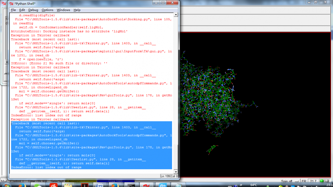Open the Options menu in Python Shell
Image resolution: width=333 pixels, height=187 pixels.
[x=47, y=10]
